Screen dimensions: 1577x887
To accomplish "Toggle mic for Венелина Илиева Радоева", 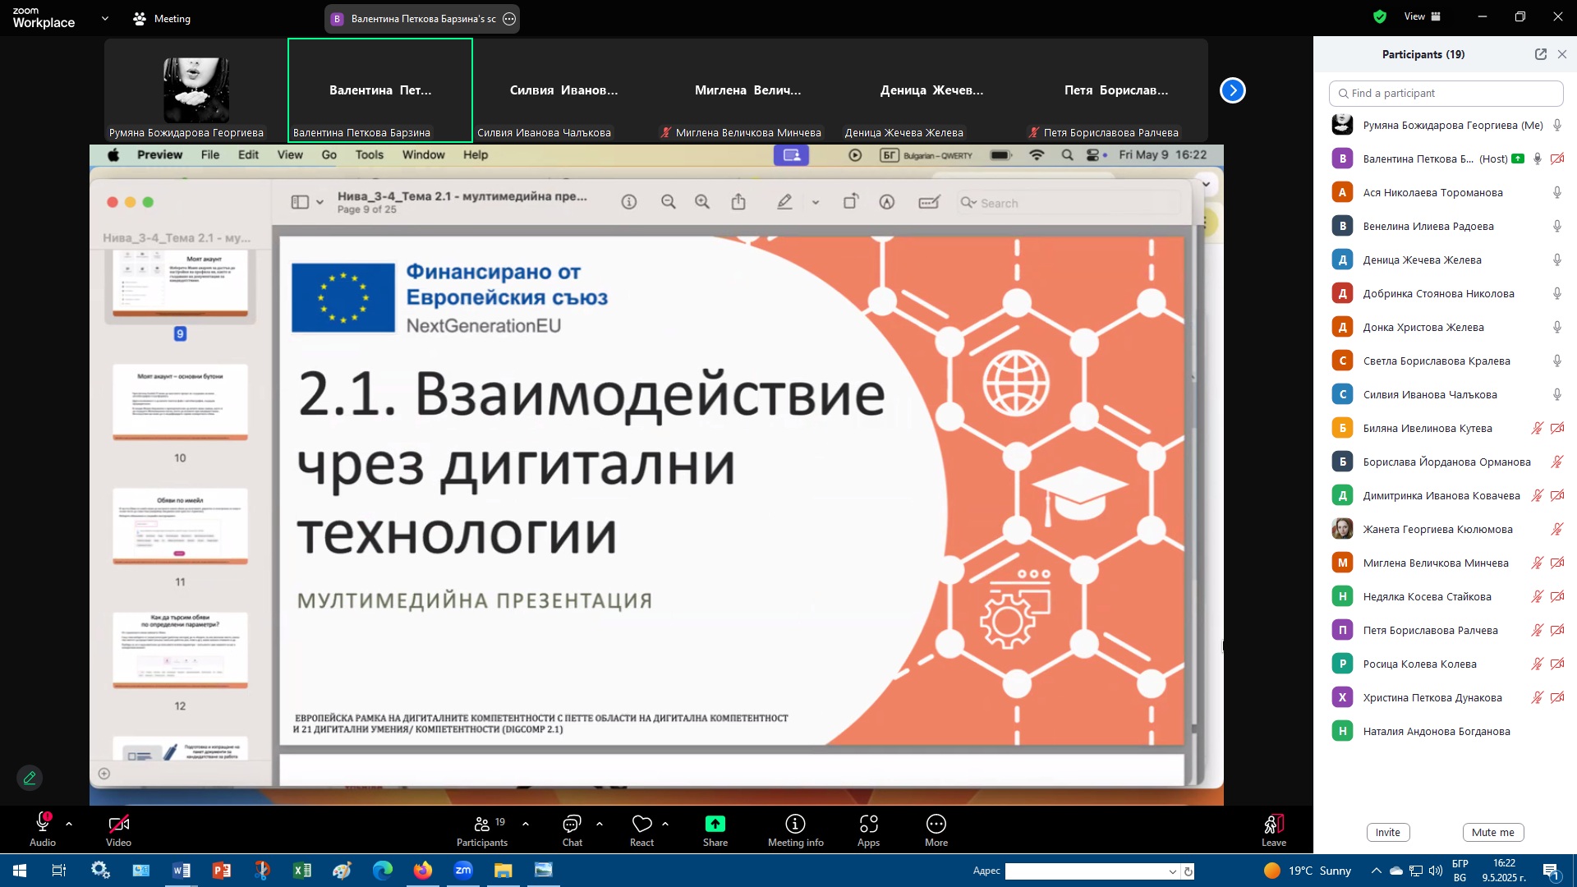I will pos(1556,226).
